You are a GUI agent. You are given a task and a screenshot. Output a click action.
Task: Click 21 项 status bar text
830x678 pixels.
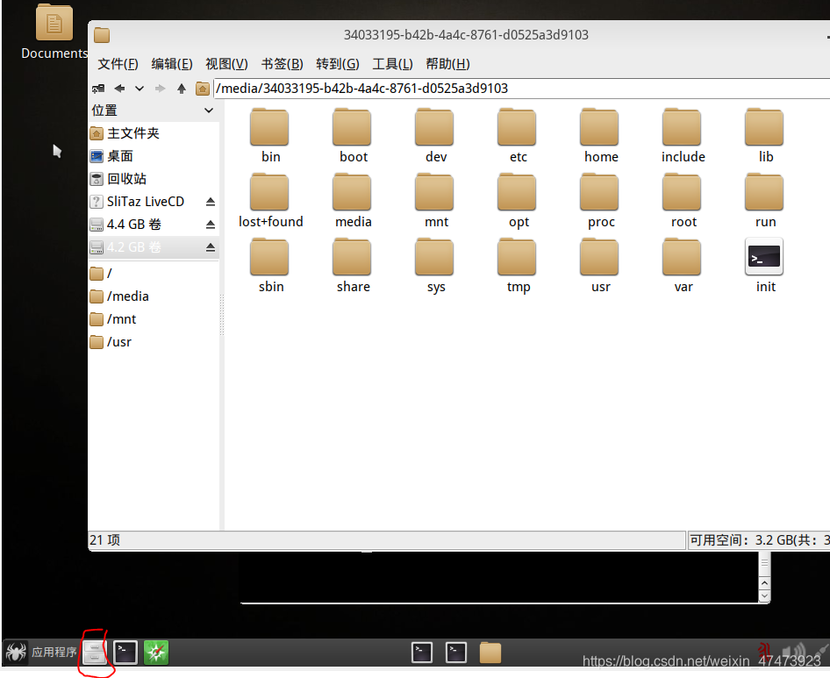[104, 540]
